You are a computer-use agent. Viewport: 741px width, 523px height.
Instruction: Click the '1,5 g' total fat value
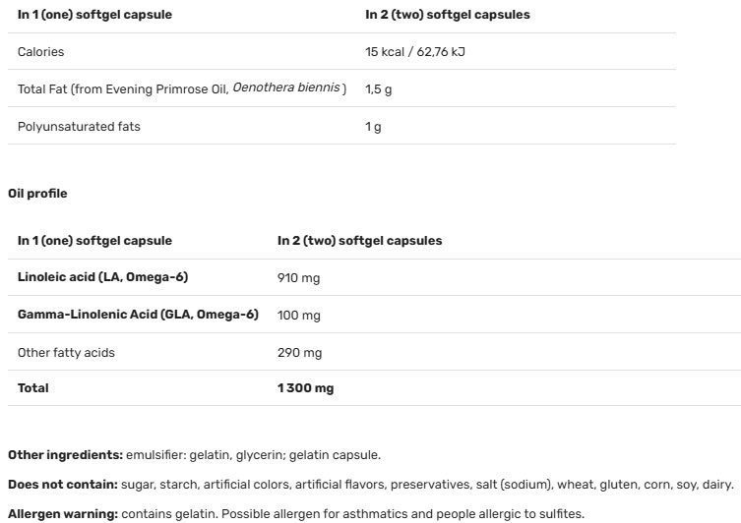[x=378, y=89]
